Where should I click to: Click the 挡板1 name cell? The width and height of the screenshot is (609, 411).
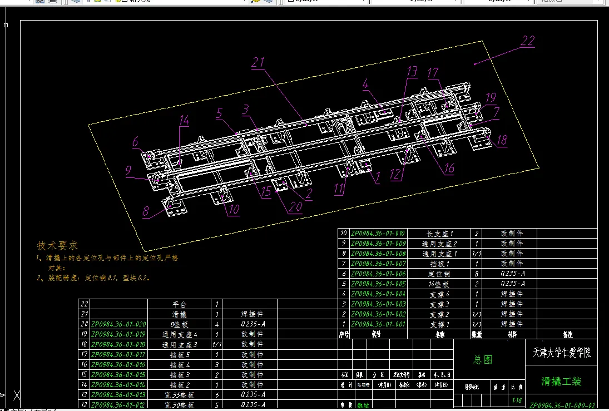pos(439,264)
